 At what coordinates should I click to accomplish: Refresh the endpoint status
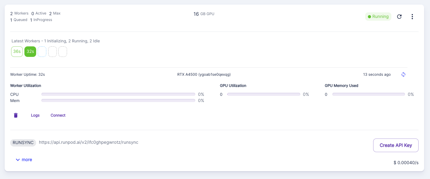(x=399, y=17)
